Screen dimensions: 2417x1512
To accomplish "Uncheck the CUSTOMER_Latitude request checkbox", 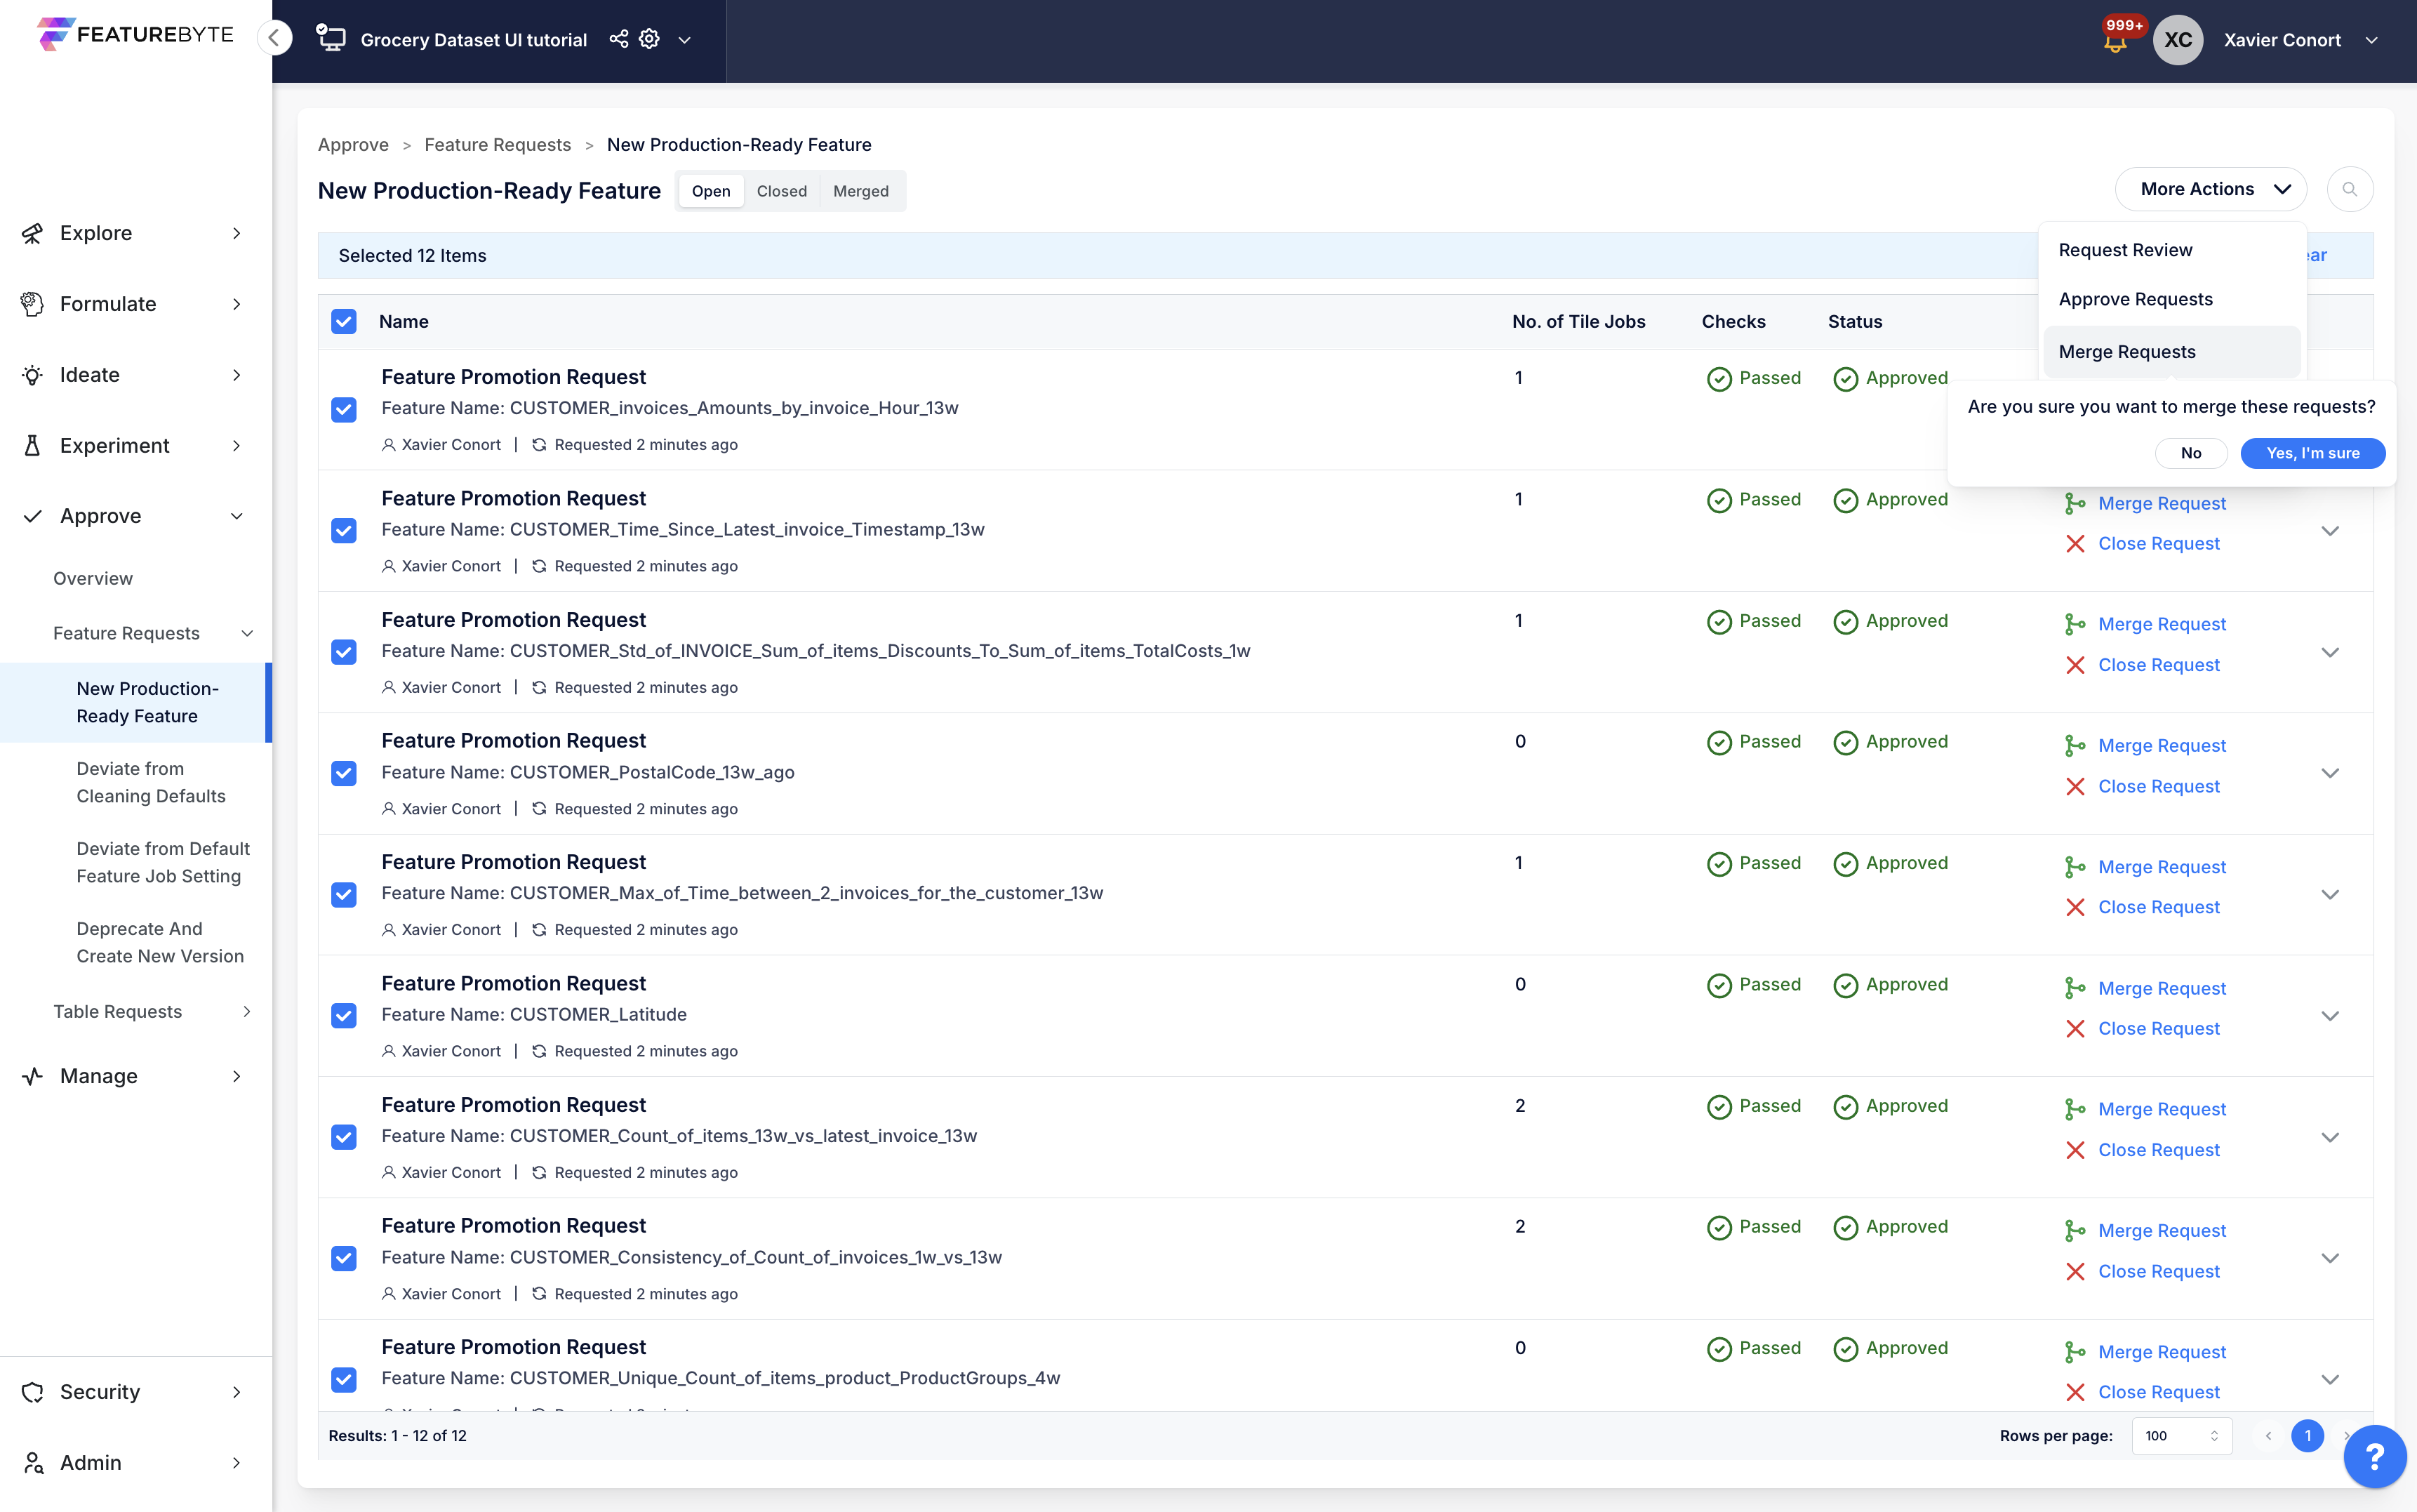I will [x=344, y=1016].
